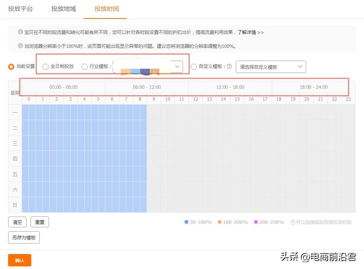Select the 自定义模板 radio option
The image size is (364, 269).
tap(193, 66)
